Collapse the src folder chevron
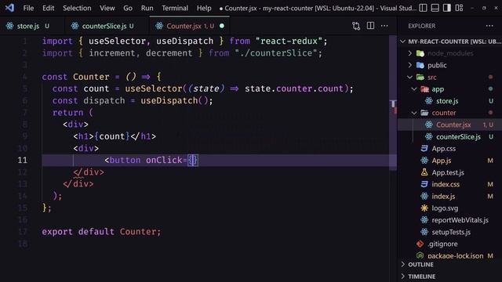Image resolution: width=502 pixels, height=282 pixels. tap(409, 77)
